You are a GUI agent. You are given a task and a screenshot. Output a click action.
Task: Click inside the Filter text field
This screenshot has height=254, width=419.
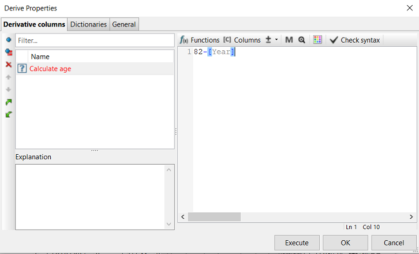94,40
